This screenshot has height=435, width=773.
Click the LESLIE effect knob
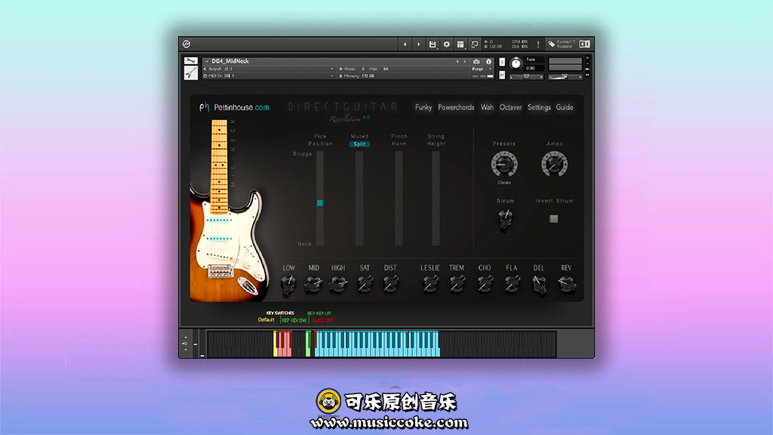[430, 284]
